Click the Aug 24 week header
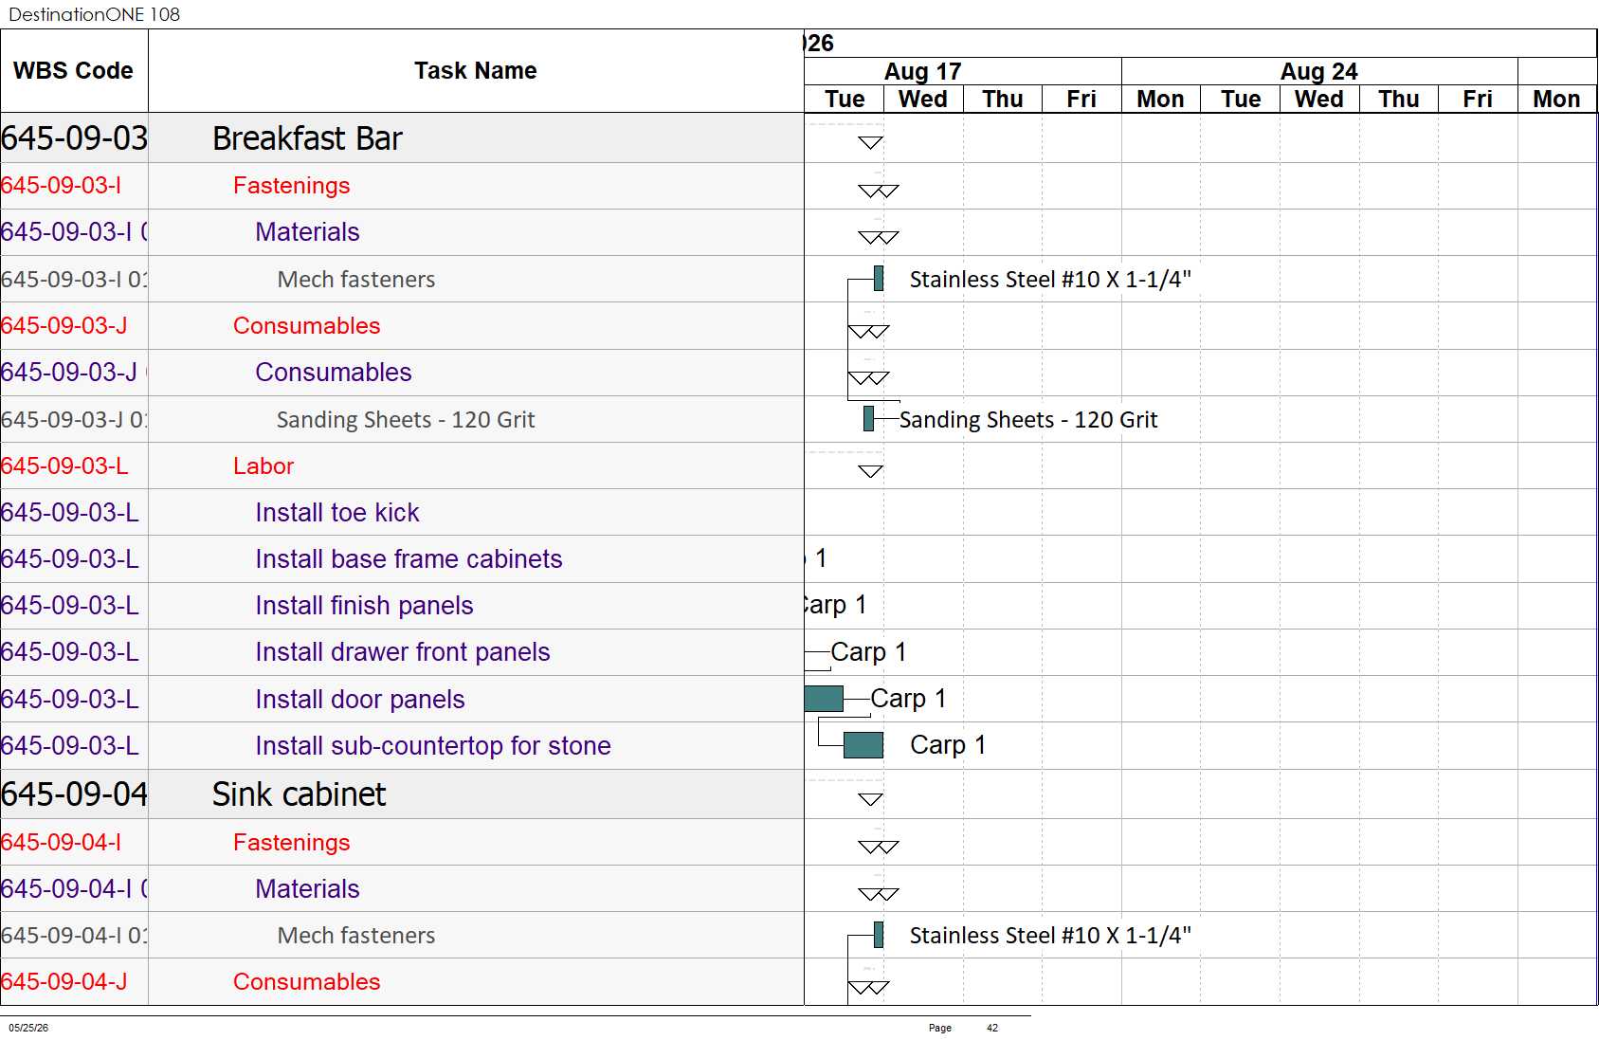The height and width of the screenshot is (1040, 1599). tap(1318, 72)
